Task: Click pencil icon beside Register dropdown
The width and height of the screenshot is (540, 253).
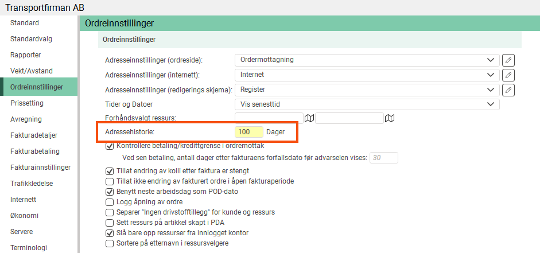Action: point(508,90)
